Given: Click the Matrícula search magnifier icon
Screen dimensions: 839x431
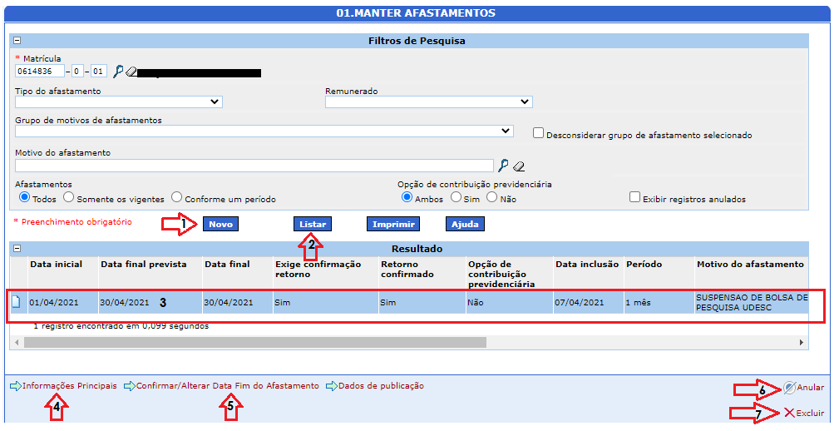Looking at the screenshot, I should 118,72.
